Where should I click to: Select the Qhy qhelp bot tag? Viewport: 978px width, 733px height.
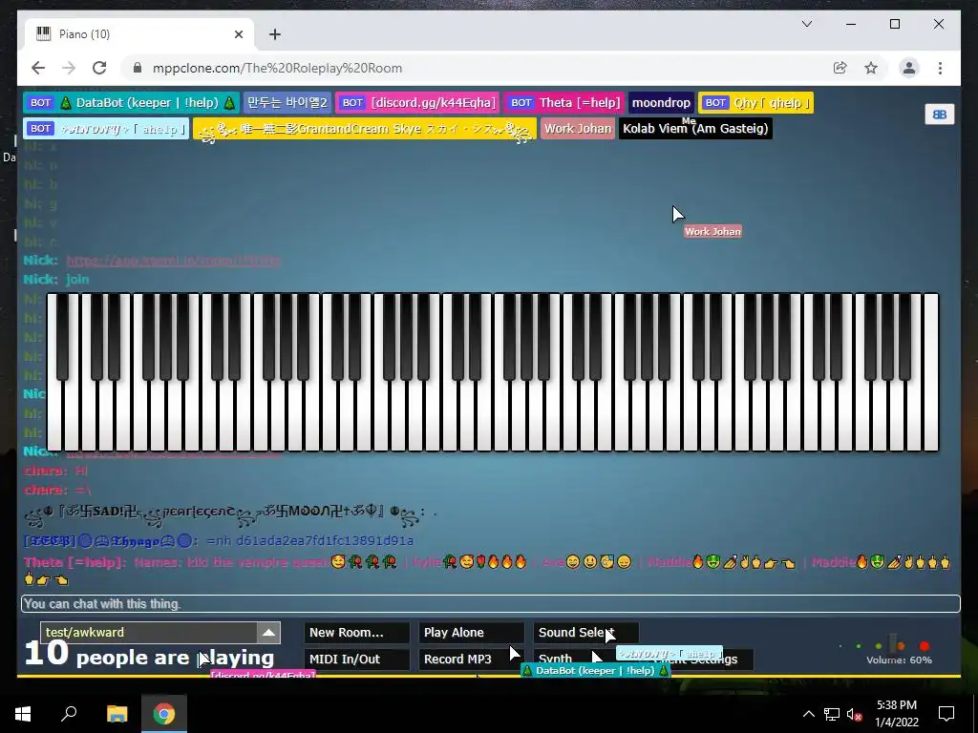click(755, 103)
